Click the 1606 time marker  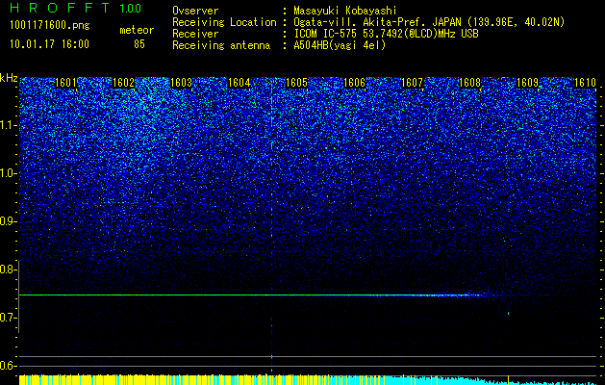[354, 82]
